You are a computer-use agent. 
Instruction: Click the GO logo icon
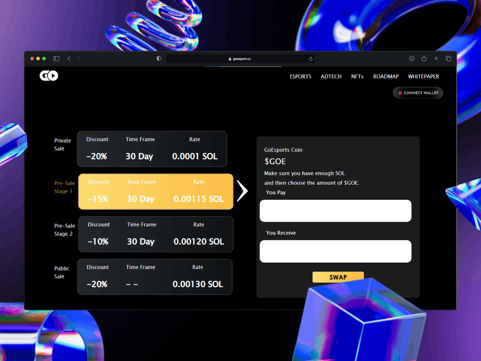(49, 76)
